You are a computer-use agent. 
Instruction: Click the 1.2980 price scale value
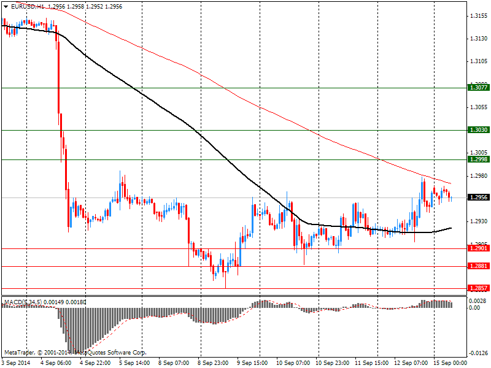point(479,176)
